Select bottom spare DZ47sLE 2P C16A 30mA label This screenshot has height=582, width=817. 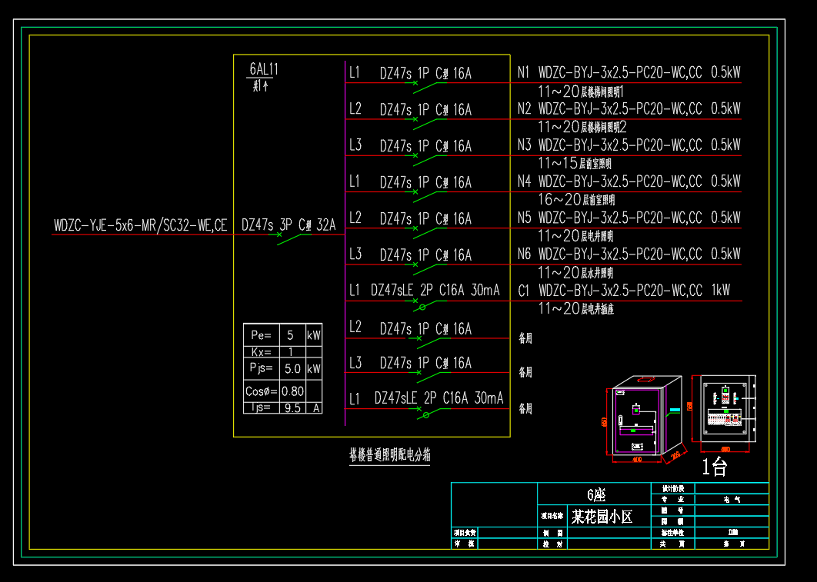pyautogui.click(x=439, y=398)
